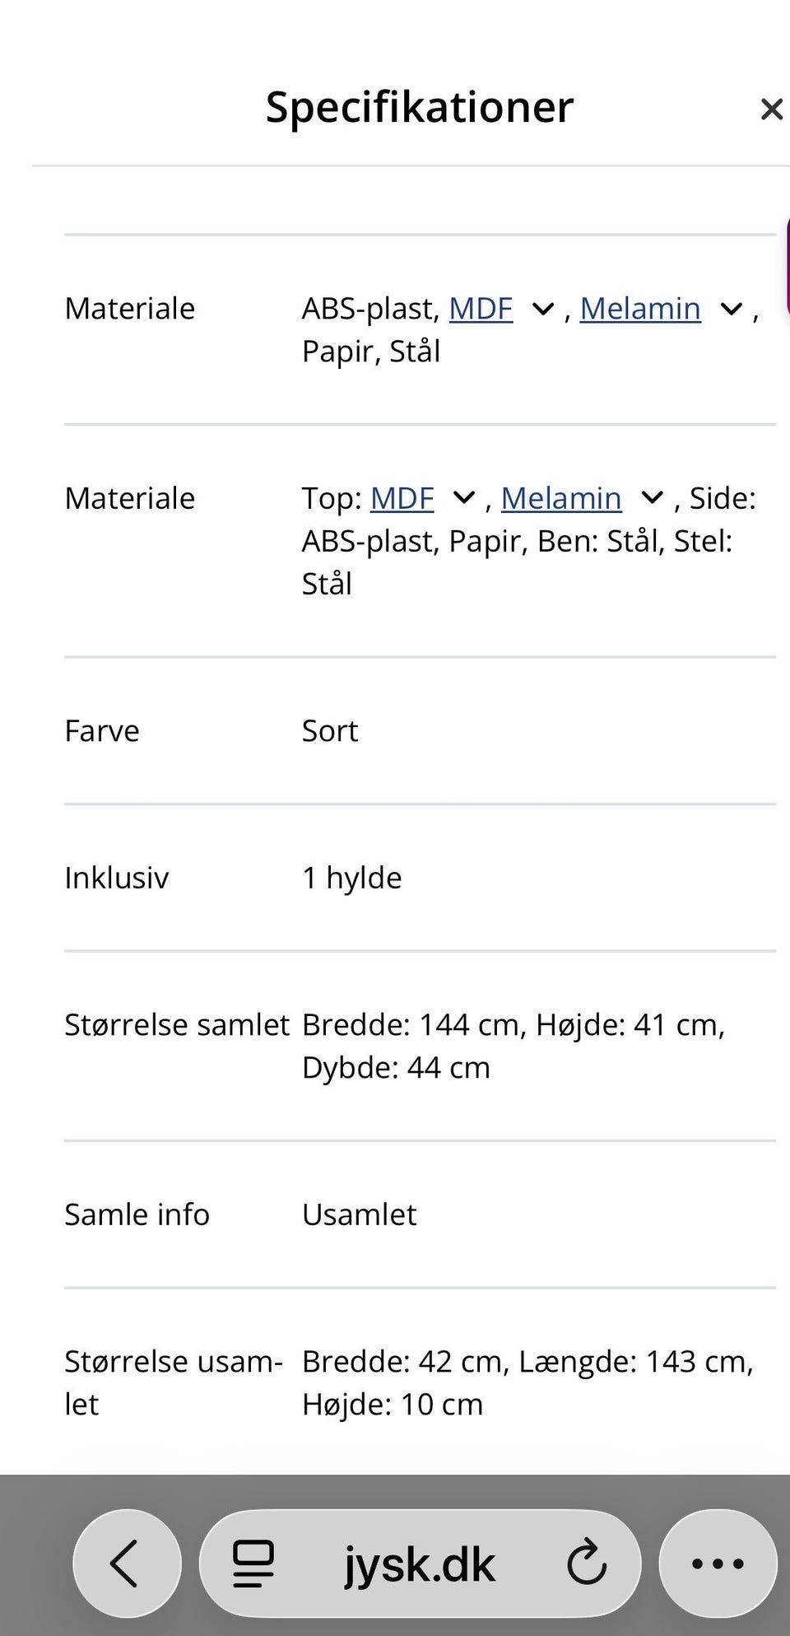Open the MDF link in the first Materiale row
The image size is (790, 1636).
point(480,309)
